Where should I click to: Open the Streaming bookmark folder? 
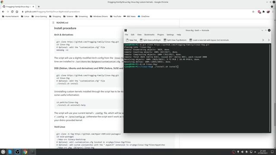coord(82,16)
